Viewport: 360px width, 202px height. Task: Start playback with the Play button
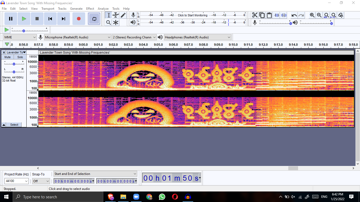[x=24, y=19]
